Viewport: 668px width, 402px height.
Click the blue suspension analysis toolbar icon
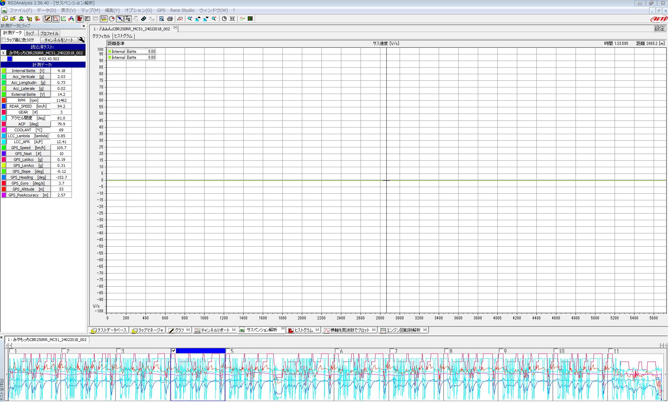coord(120,19)
